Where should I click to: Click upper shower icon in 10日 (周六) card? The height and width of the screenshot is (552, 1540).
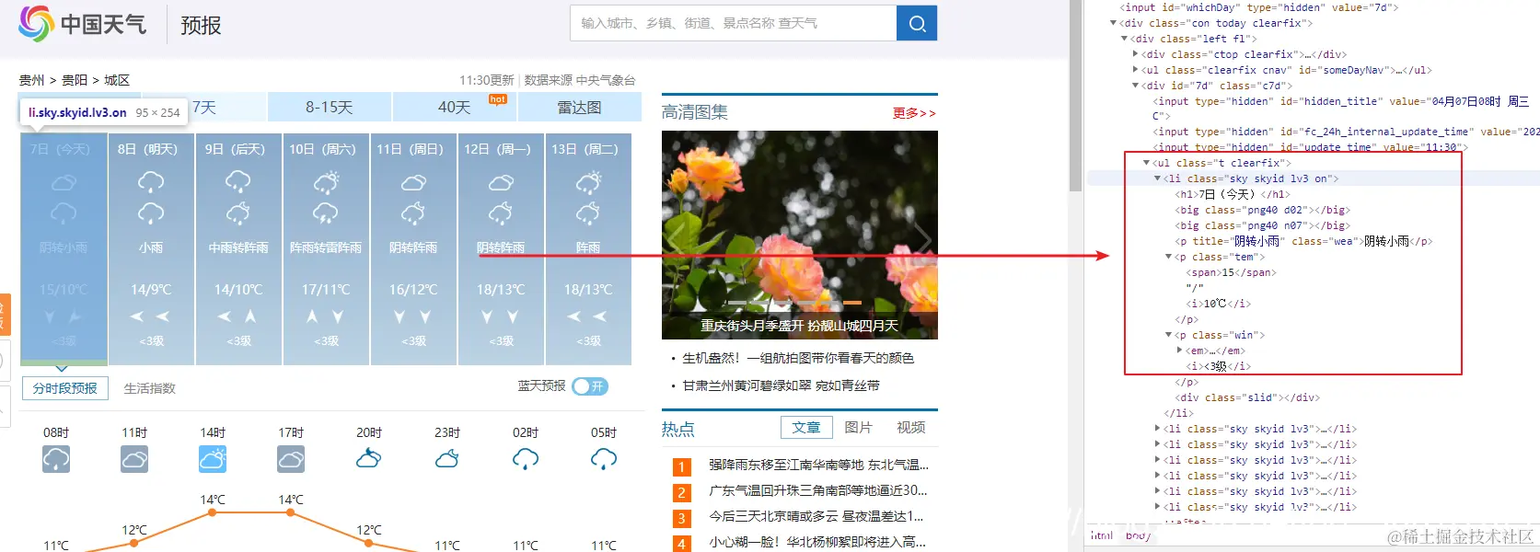click(x=326, y=182)
